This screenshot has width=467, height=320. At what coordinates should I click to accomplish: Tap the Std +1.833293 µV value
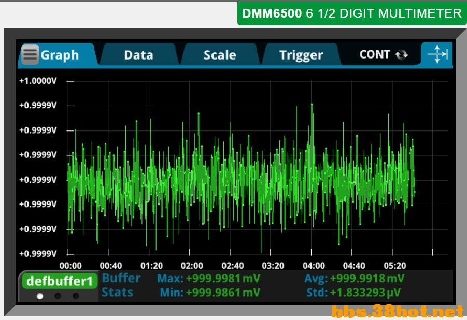[x=353, y=293]
